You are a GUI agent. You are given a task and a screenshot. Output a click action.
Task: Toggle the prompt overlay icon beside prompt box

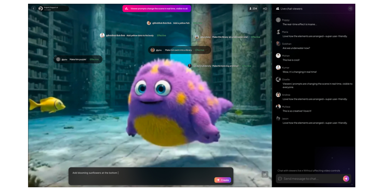point(264,174)
